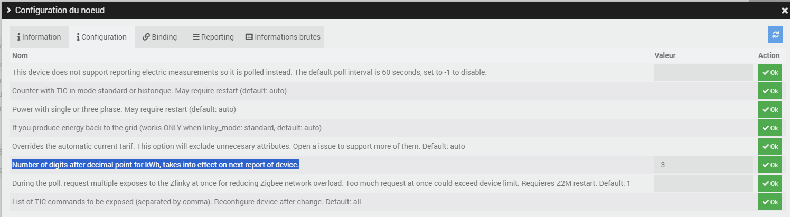Confirm the TIC commands list row
The width and height of the screenshot is (790, 217).
(770, 202)
